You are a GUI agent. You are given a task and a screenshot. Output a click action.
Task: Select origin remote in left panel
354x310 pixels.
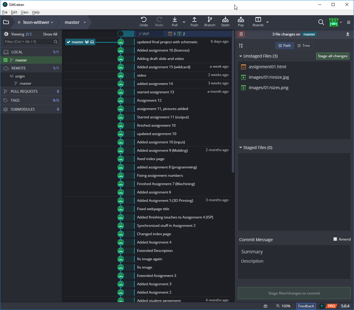coord(20,76)
